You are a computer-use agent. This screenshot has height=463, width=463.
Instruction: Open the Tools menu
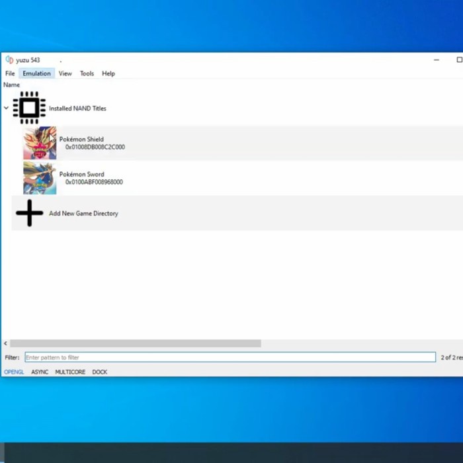point(87,73)
